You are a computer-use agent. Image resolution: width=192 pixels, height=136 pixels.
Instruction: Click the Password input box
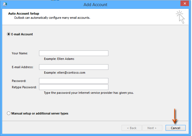[x=73, y=81]
